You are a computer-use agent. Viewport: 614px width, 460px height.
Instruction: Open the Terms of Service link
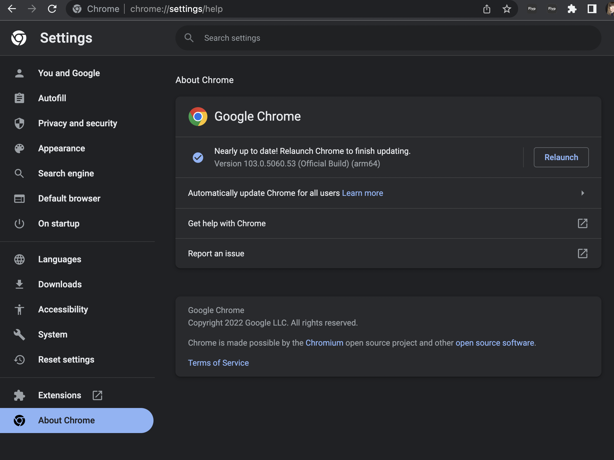tap(218, 363)
